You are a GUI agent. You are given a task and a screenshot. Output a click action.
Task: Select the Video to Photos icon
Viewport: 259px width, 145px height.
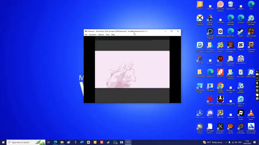click(x=200, y=129)
